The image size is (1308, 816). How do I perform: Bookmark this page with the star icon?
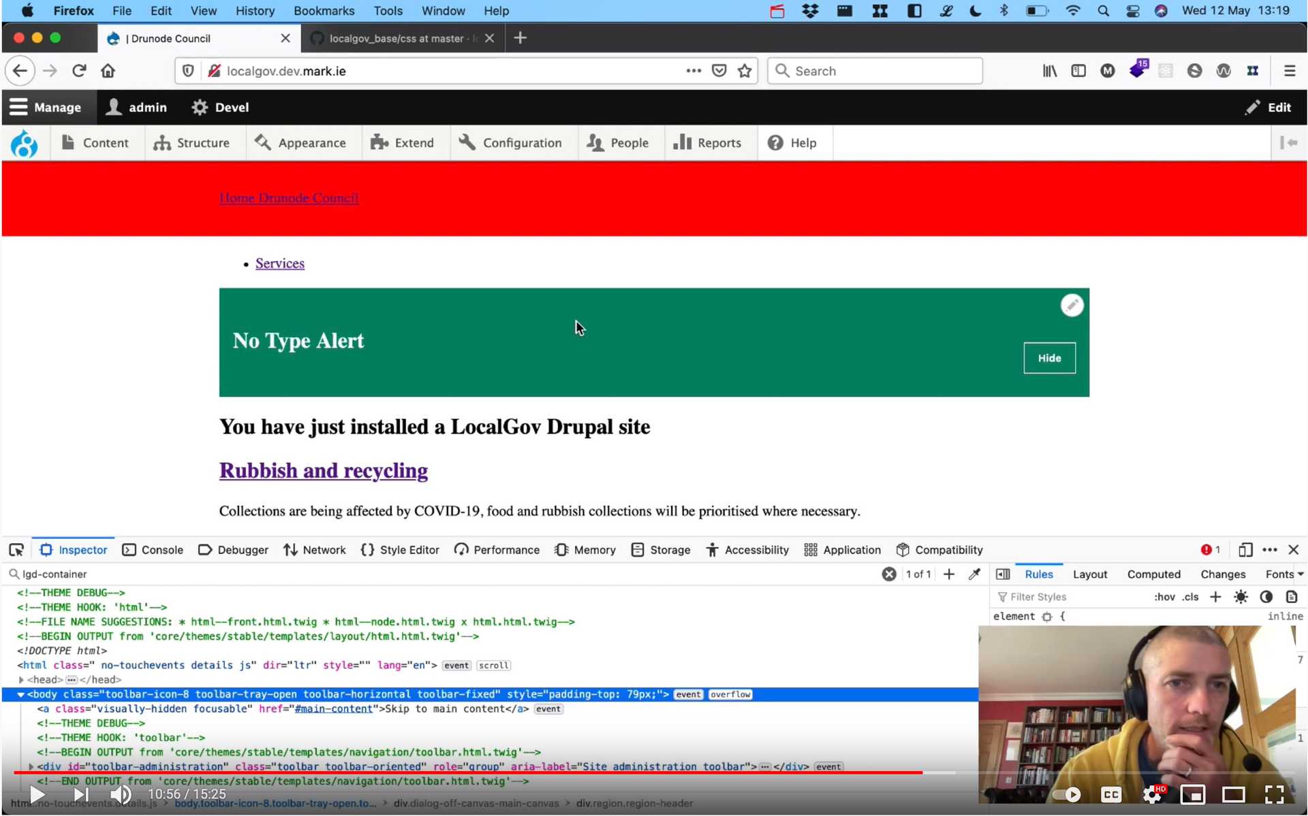pyautogui.click(x=745, y=71)
